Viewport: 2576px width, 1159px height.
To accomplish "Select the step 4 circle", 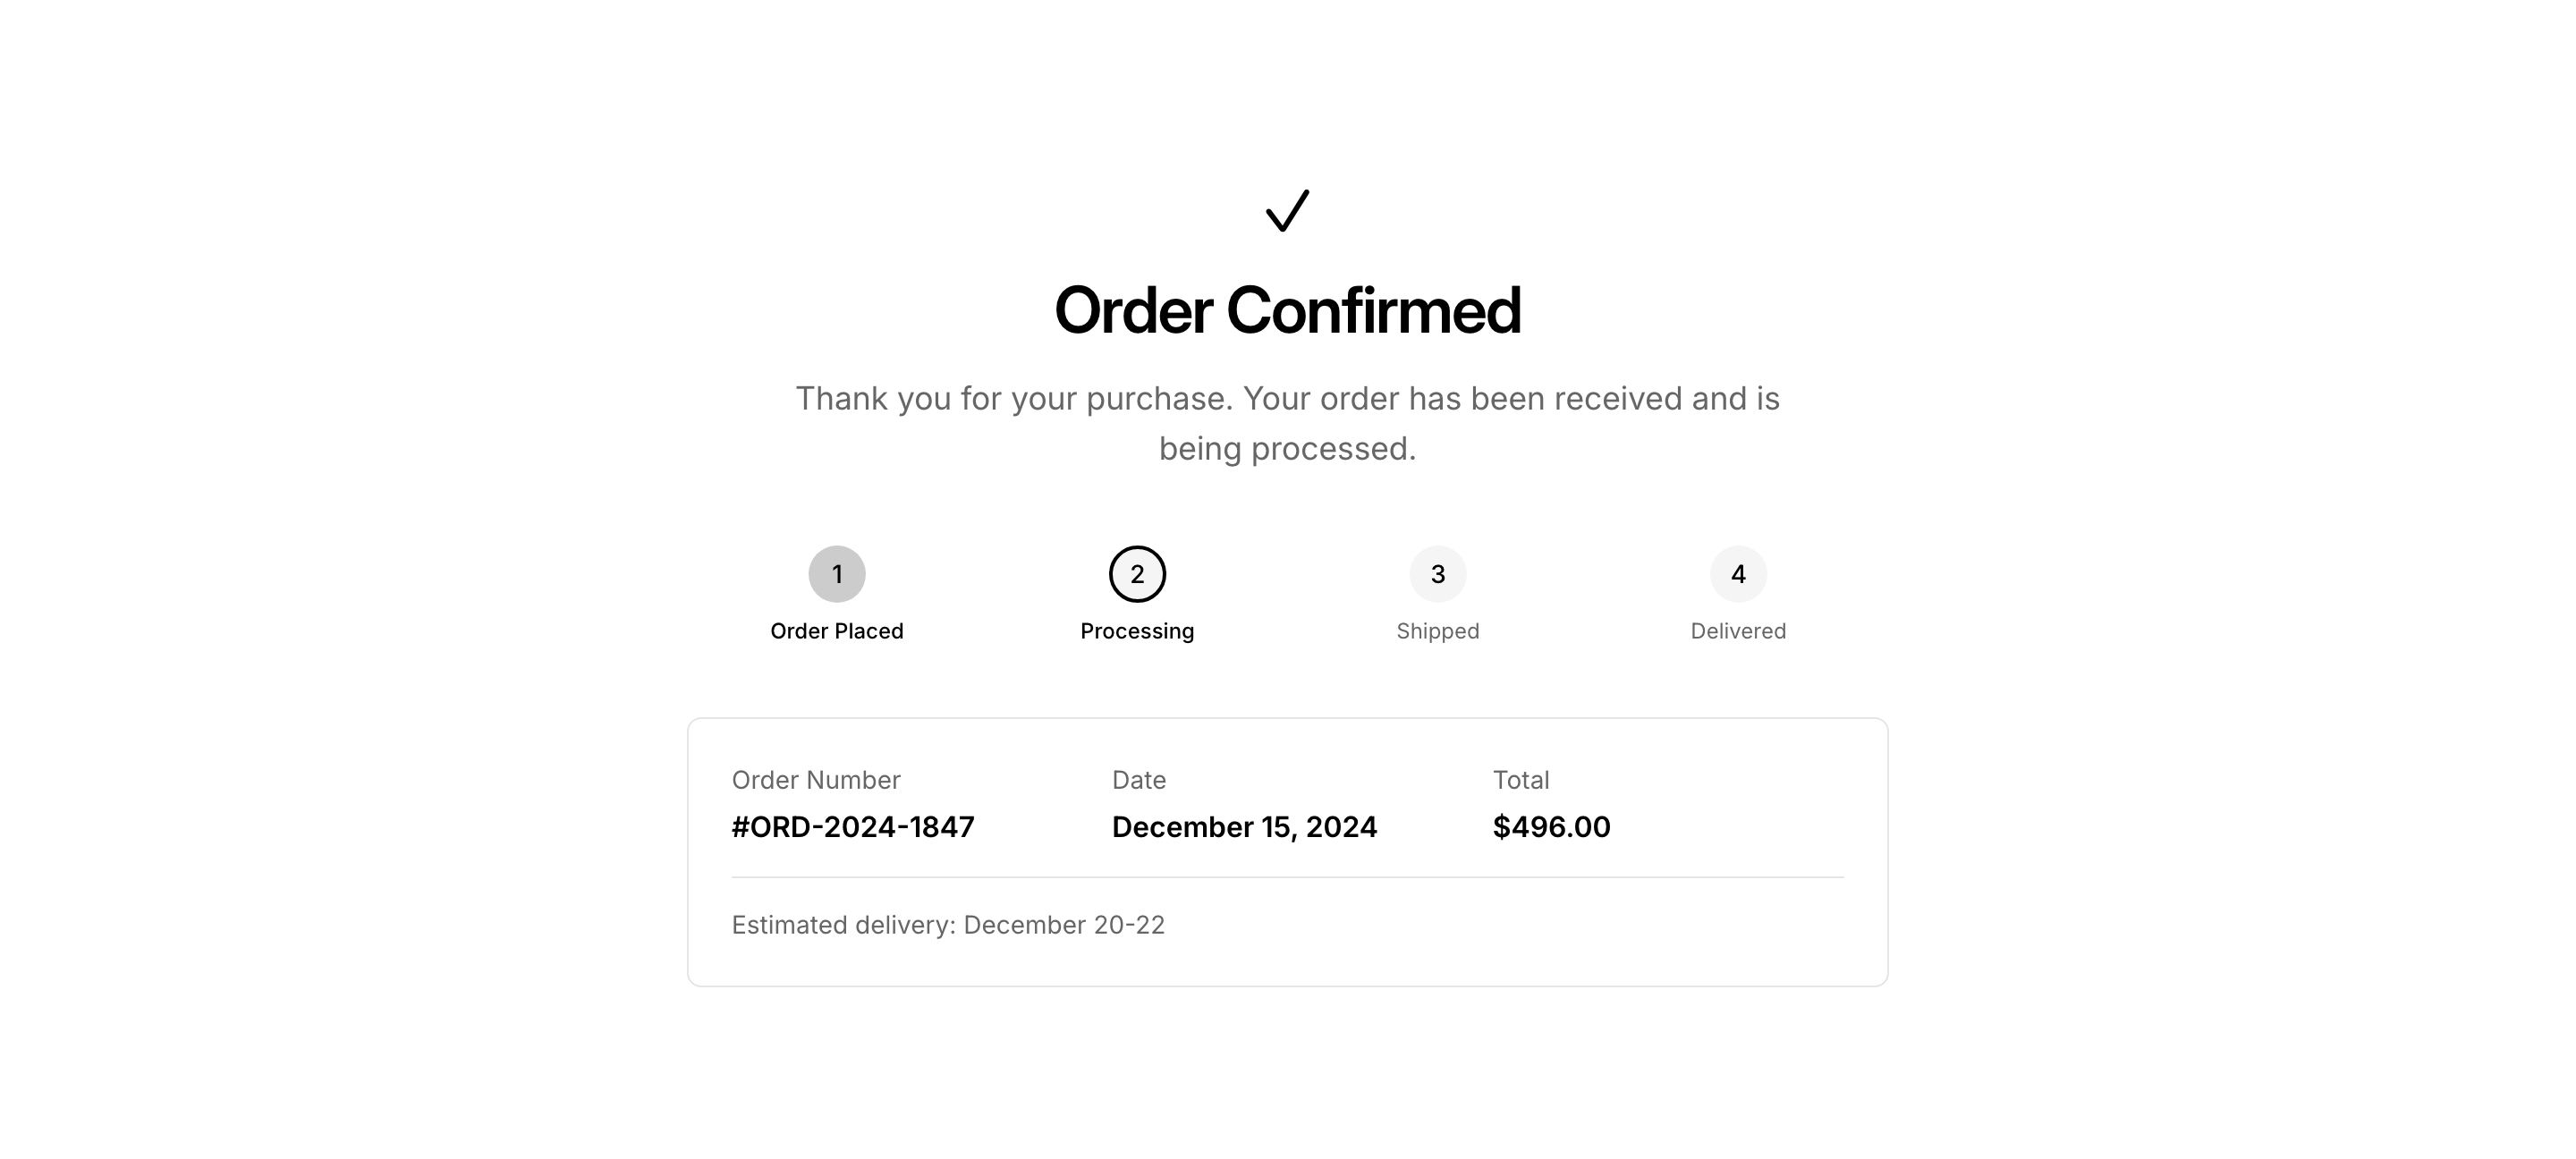I will point(1738,574).
